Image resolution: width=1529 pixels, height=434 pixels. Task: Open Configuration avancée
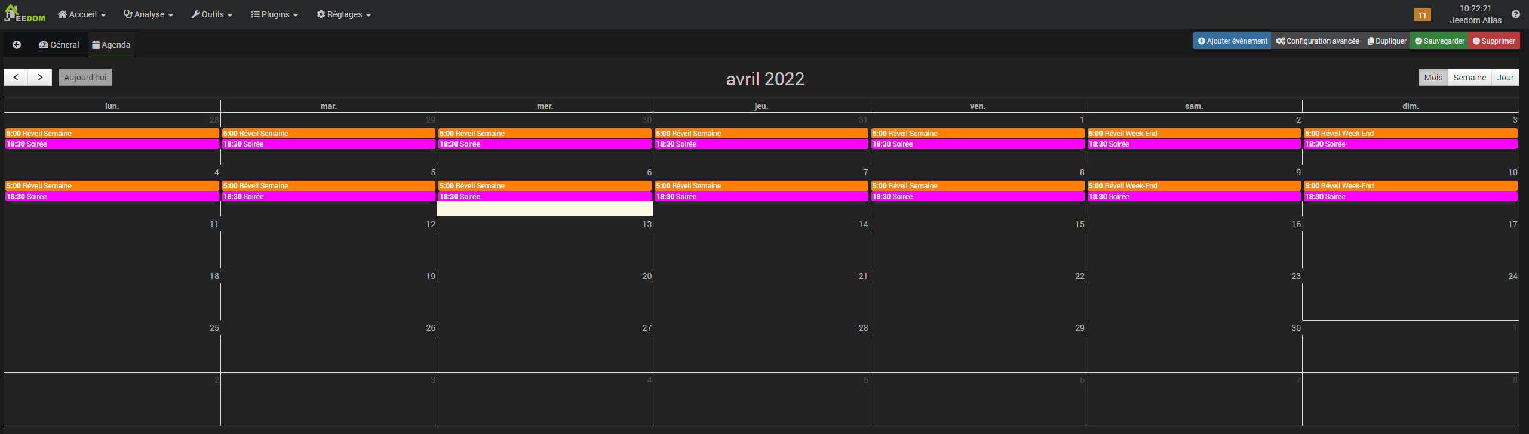[1317, 41]
